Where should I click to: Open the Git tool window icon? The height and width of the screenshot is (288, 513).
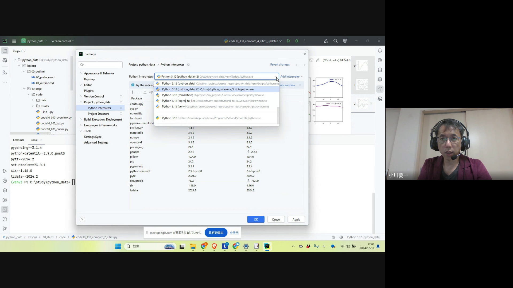5,229
